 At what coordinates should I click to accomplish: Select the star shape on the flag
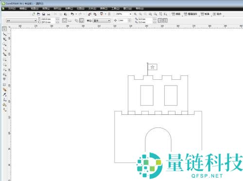click(x=153, y=67)
